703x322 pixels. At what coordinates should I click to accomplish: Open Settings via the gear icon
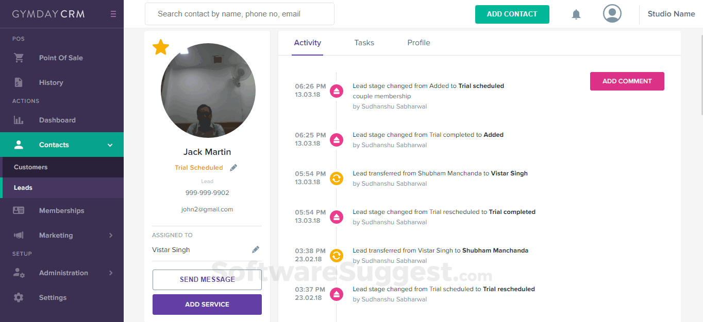click(x=19, y=297)
